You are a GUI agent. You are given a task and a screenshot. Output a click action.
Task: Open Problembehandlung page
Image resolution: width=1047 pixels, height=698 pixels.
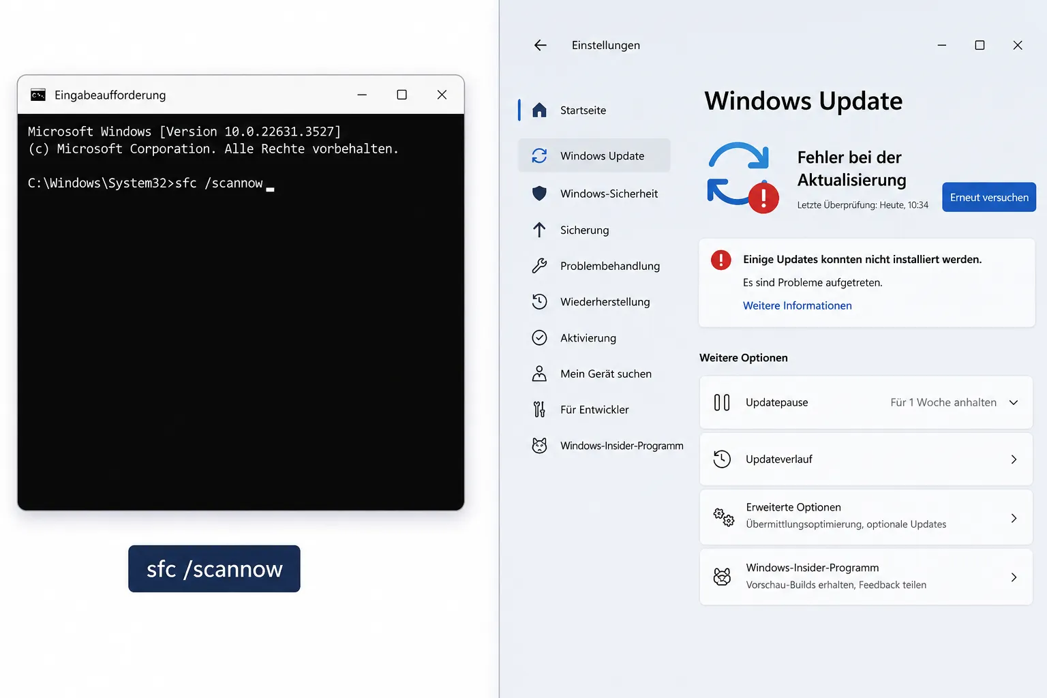tap(594, 266)
